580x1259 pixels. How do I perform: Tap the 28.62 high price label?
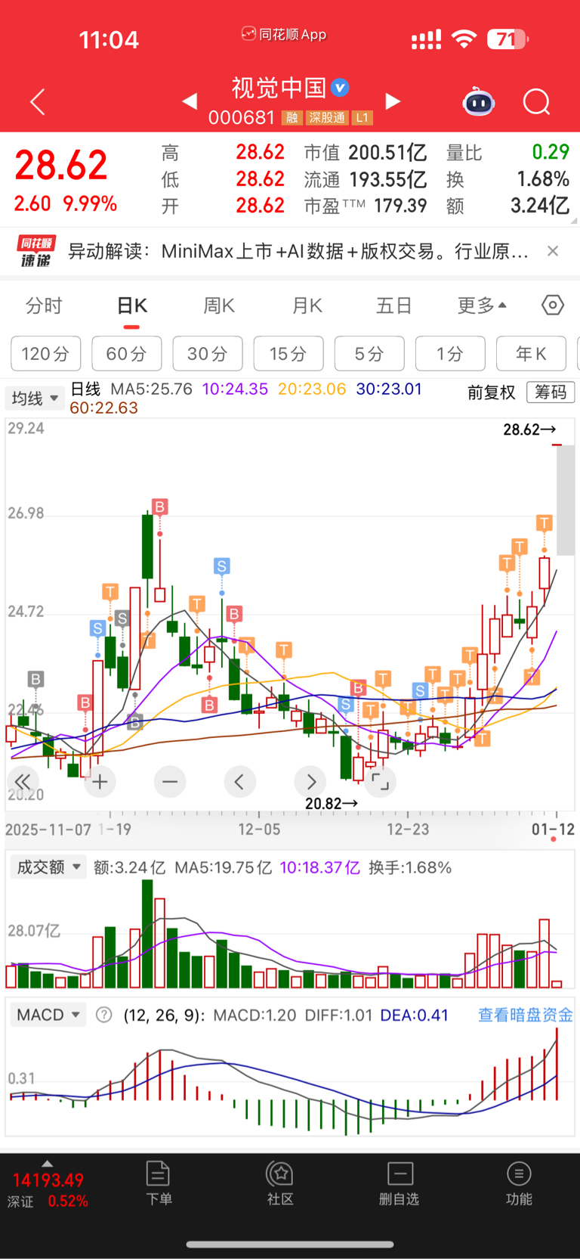(530, 429)
